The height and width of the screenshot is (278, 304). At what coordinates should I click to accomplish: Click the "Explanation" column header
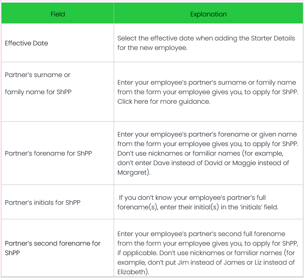pyautogui.click(x=208, y=14)
